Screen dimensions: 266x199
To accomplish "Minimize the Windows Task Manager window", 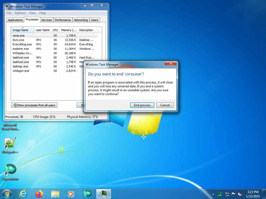I will tap(85, 5).
